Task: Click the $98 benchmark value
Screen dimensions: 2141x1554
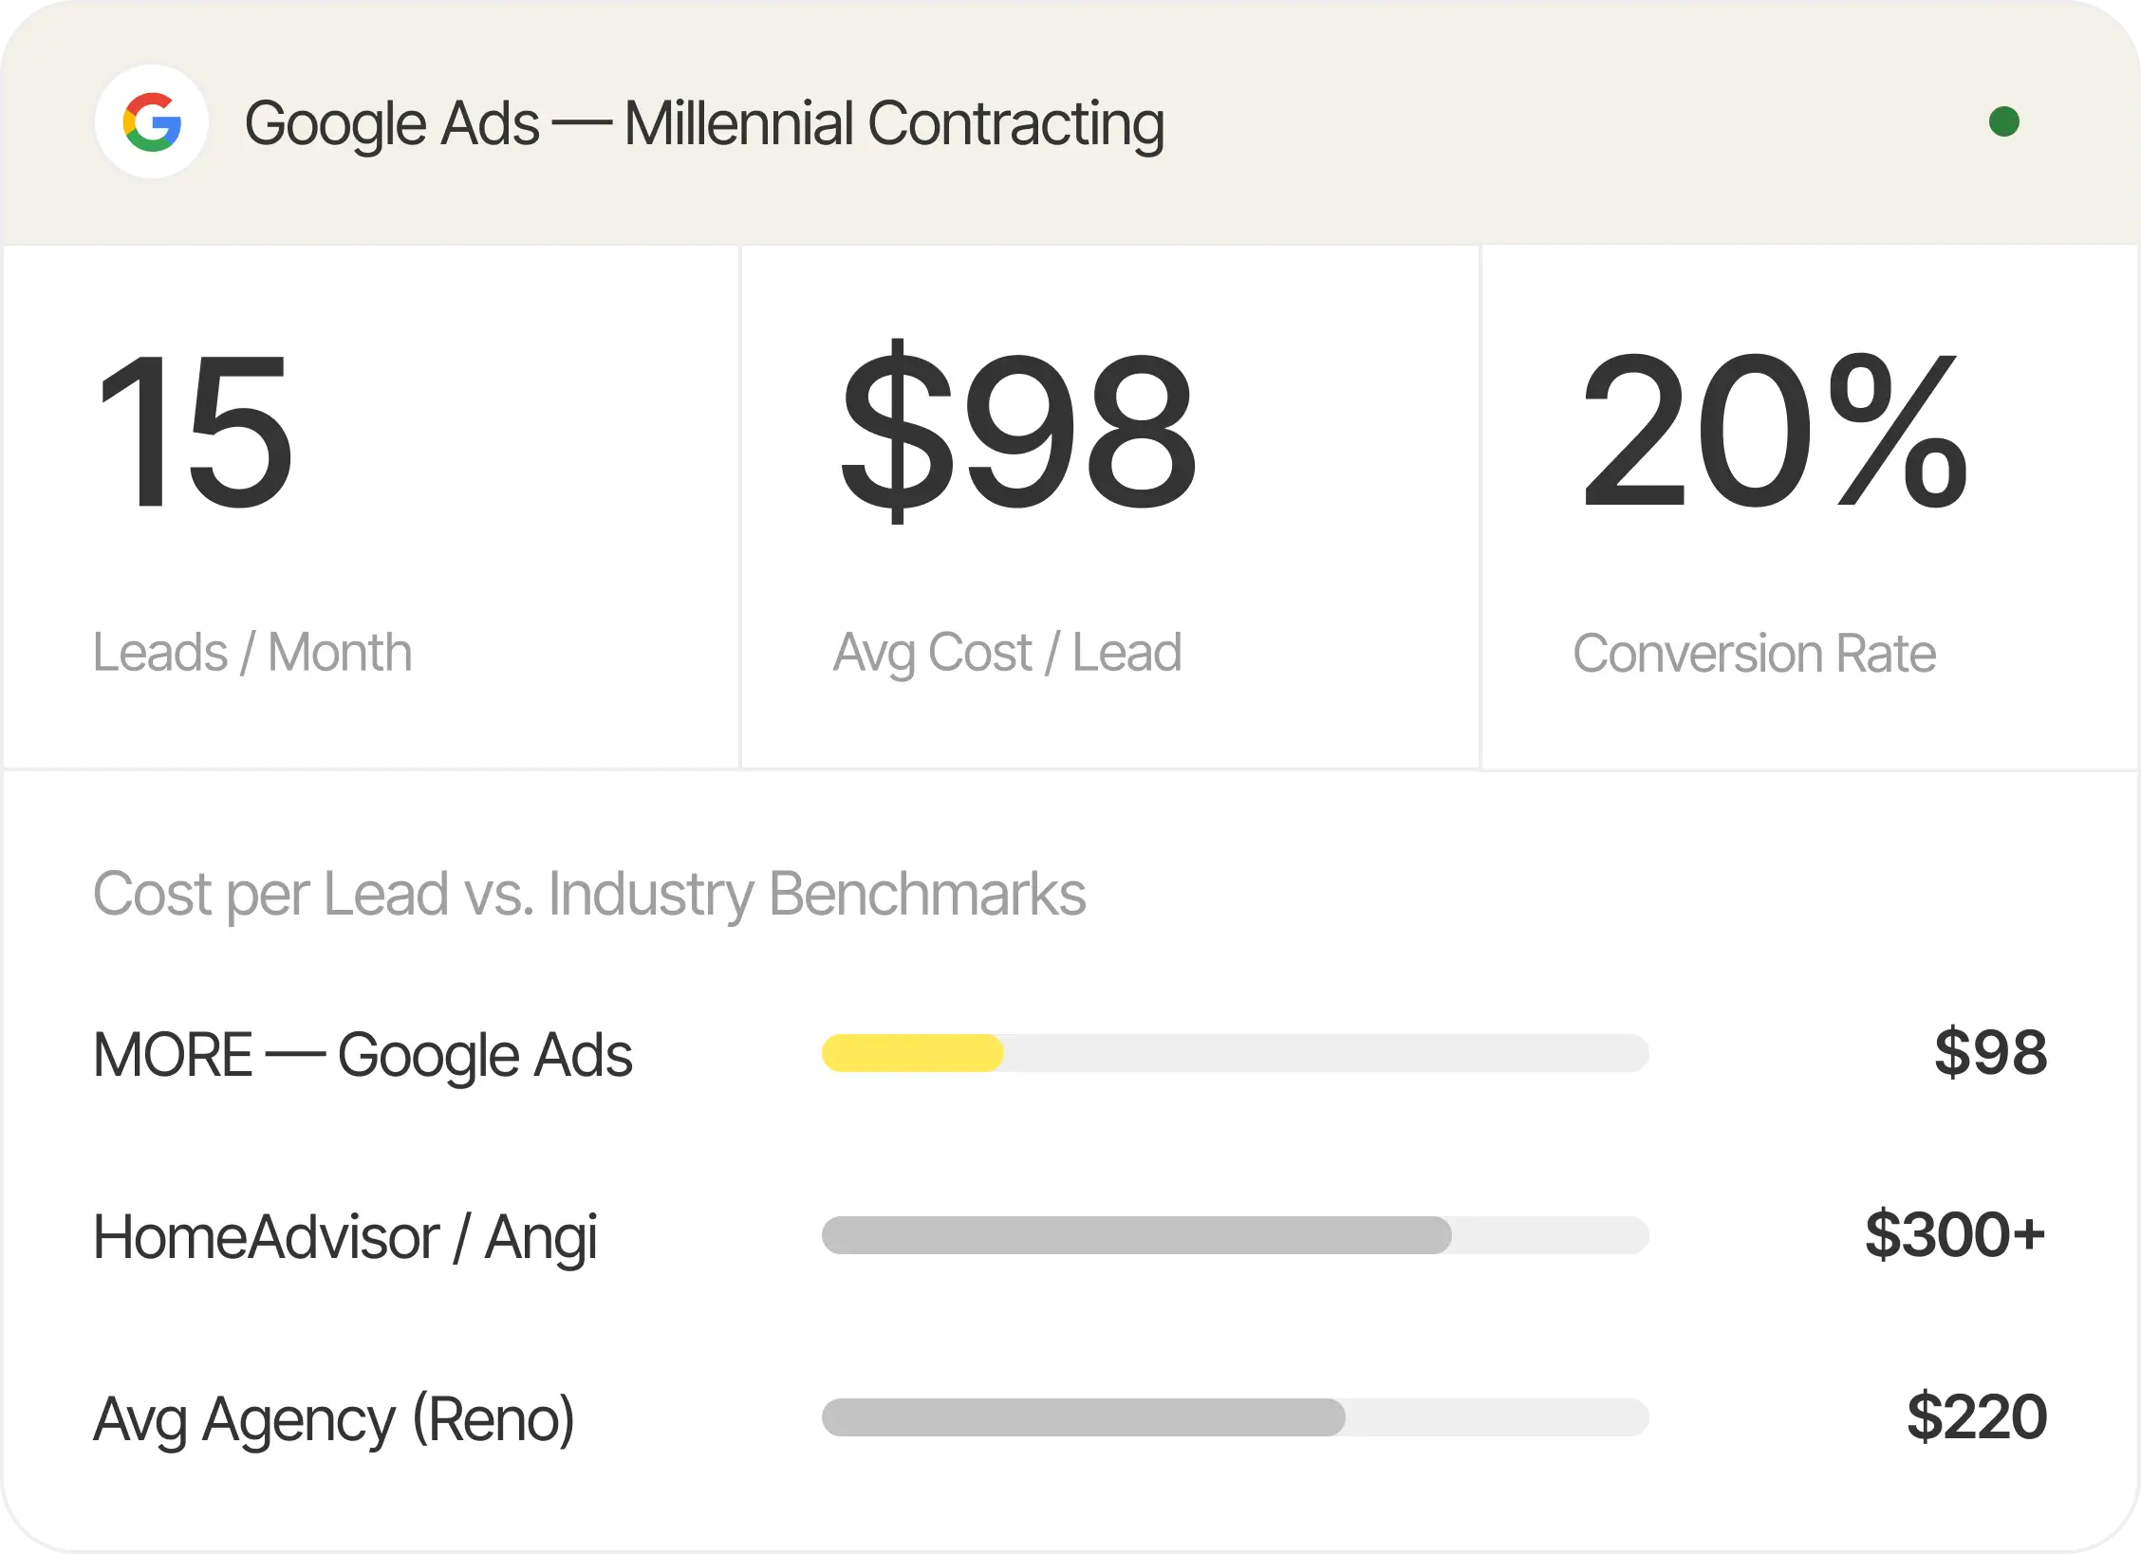Action: [x=1991, y=1053]
